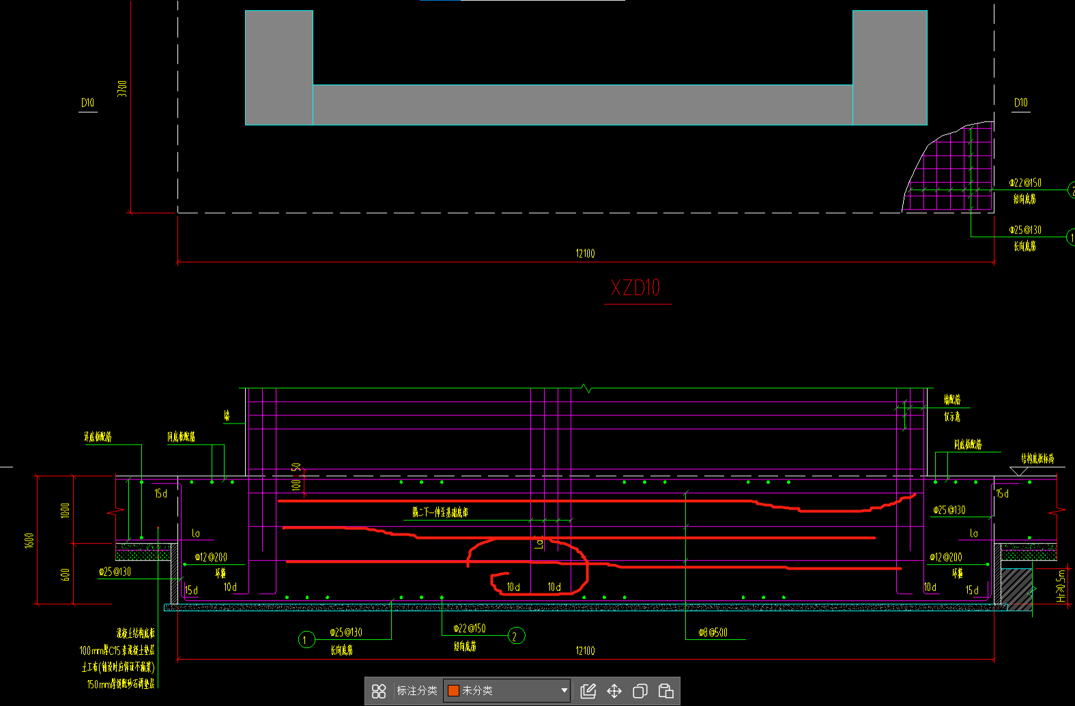Select the move (four-arrow) tool icon
This screenshot has height=706, width=1075.
(614, 691)
